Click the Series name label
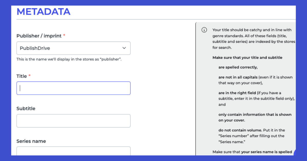 [x=31, y=141]
